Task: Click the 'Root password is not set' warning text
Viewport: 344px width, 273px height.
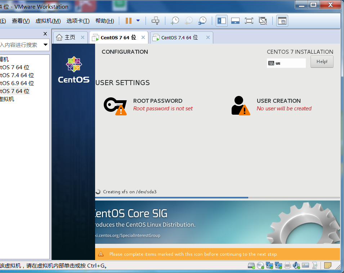Action: point(163,109)
